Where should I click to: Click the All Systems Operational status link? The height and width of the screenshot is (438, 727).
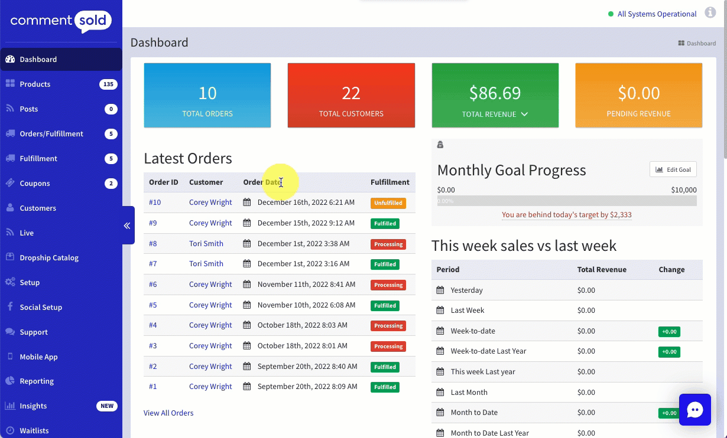[657, 14]
